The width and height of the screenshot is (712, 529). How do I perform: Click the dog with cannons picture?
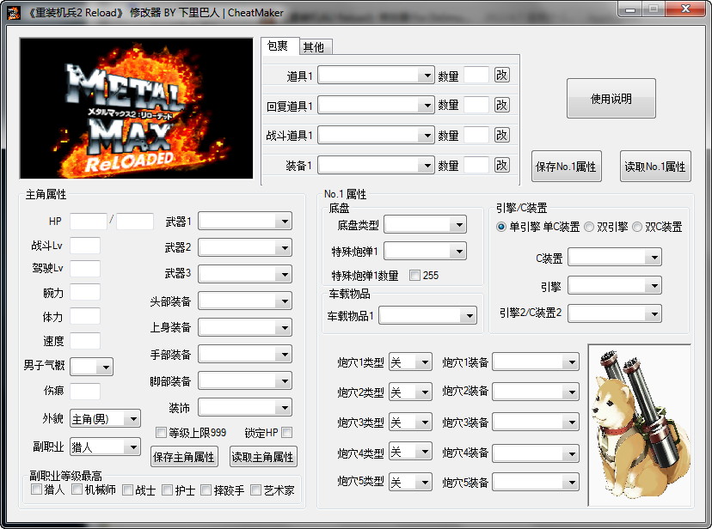[x=639, y=417]
